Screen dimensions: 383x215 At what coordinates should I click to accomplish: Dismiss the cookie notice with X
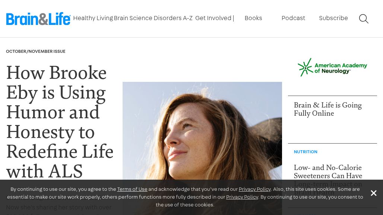373,193
